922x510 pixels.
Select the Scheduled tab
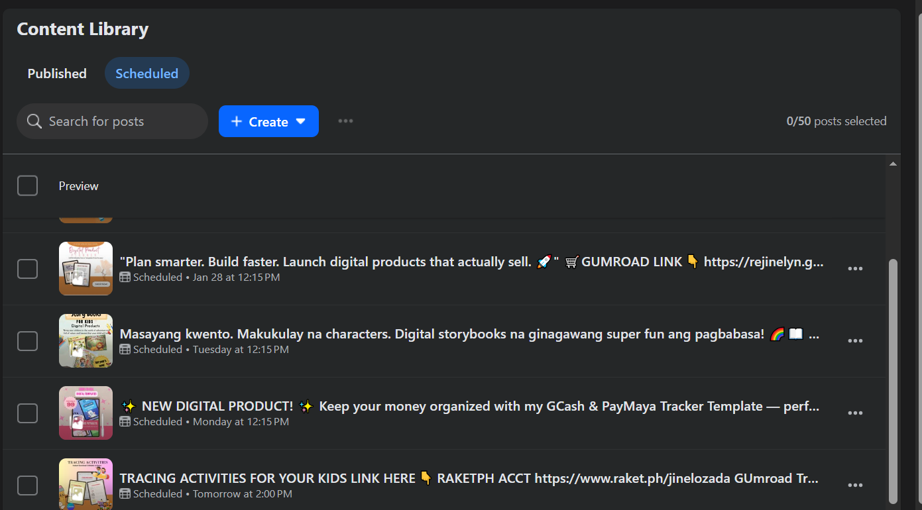tap(146, 74)
